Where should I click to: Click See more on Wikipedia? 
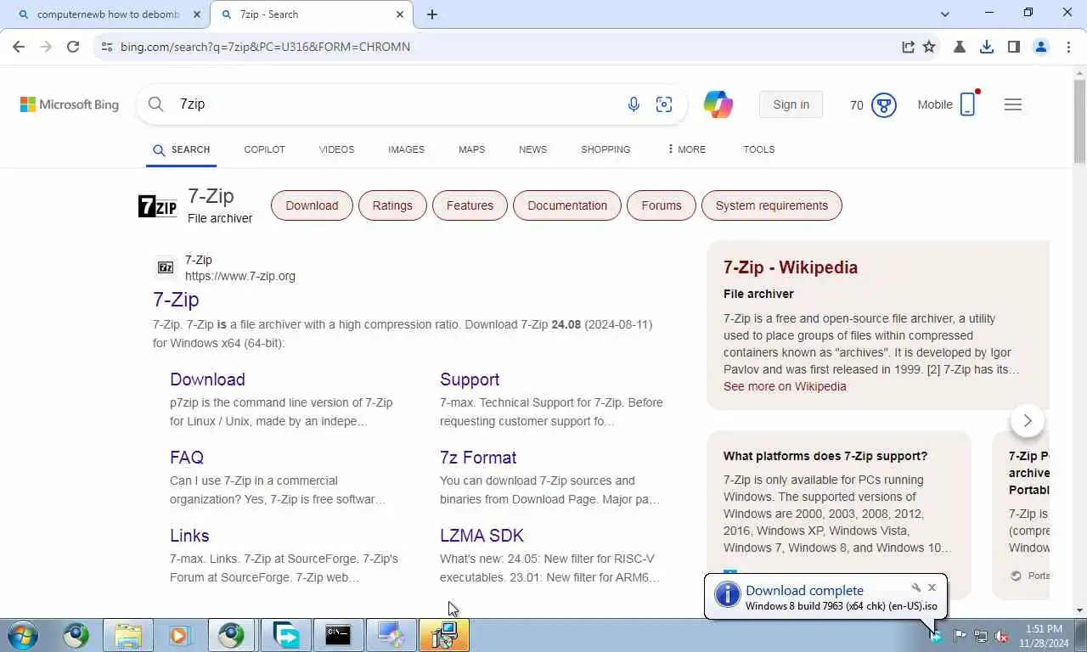click(785, 386)
